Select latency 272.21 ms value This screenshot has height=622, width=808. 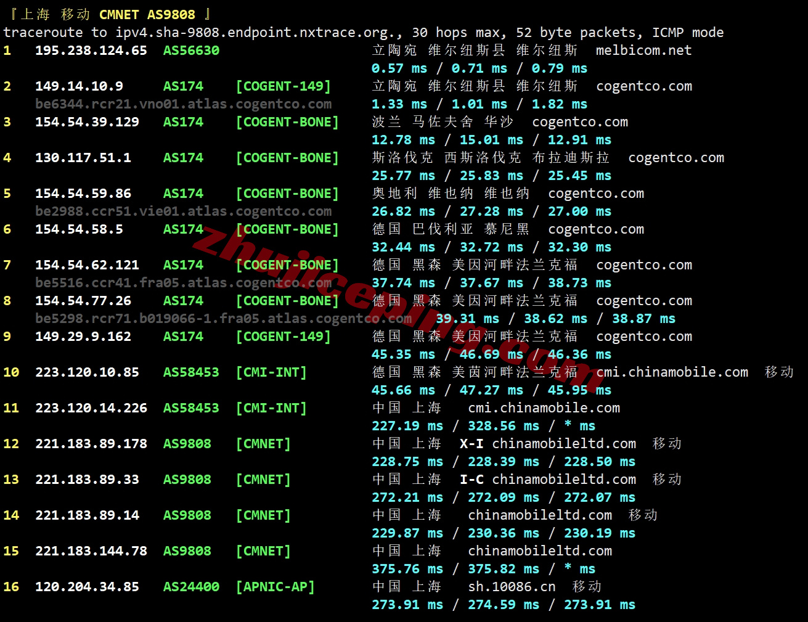click(407, 497)
